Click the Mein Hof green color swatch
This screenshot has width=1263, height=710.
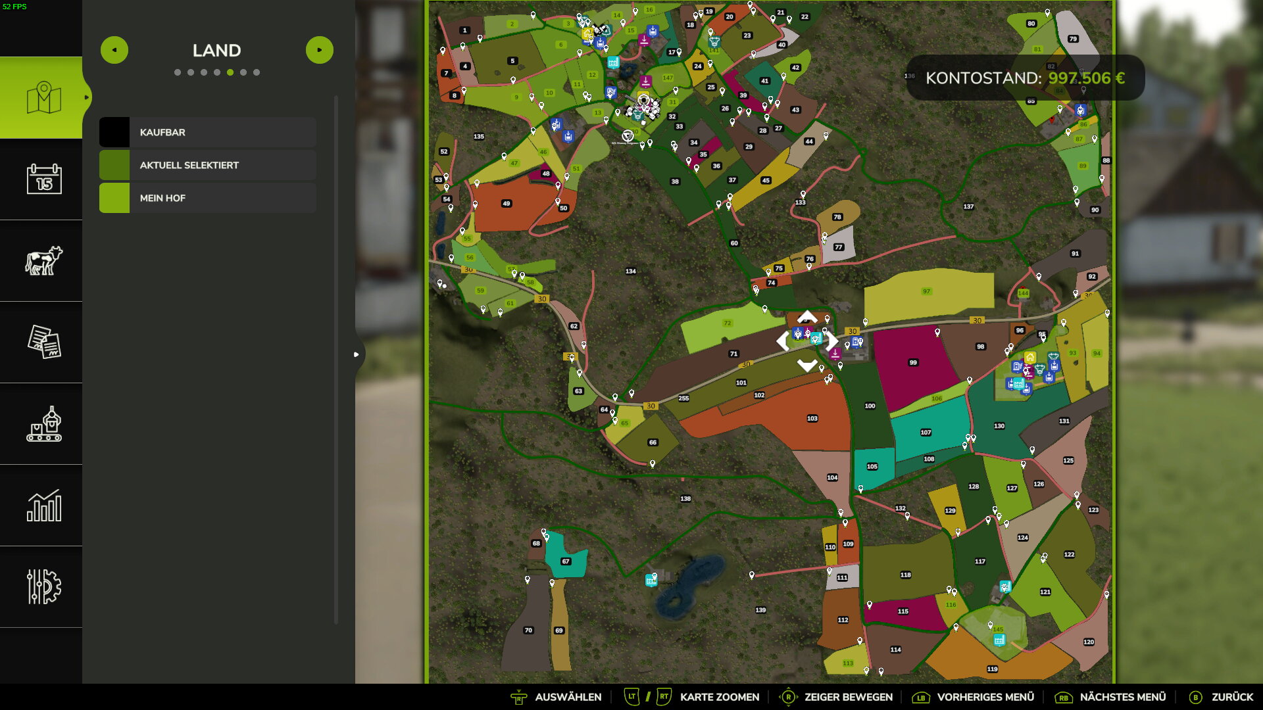(x=114, y=198)
